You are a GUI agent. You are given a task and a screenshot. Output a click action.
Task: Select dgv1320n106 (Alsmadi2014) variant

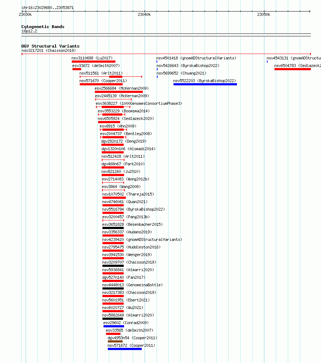pyautogui.click(x=128, y=149)
